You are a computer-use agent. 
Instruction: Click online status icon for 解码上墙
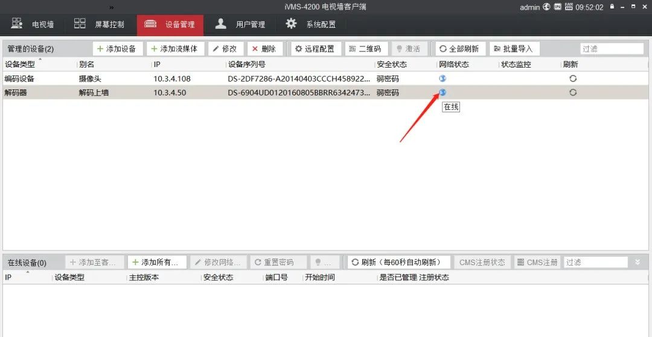tap(443, 92)
